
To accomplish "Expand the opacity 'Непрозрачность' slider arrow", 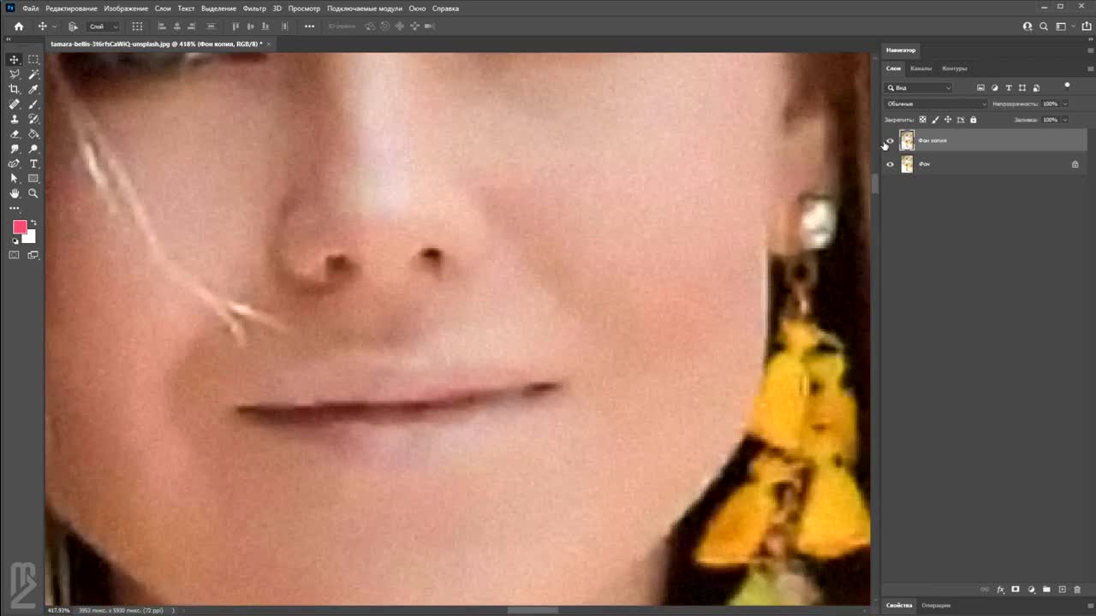I will point(1064,104).
